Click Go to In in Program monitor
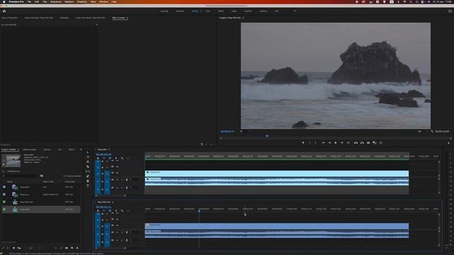 (323, 143)
